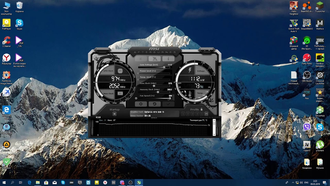Adjust the Fan Speed slider handle

(x=170, y=98)
